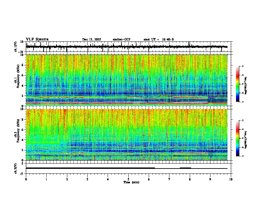Click the "ch.1(V)" waveform axis label
Viewport: 260px width, 201px height.
(16, 47)
